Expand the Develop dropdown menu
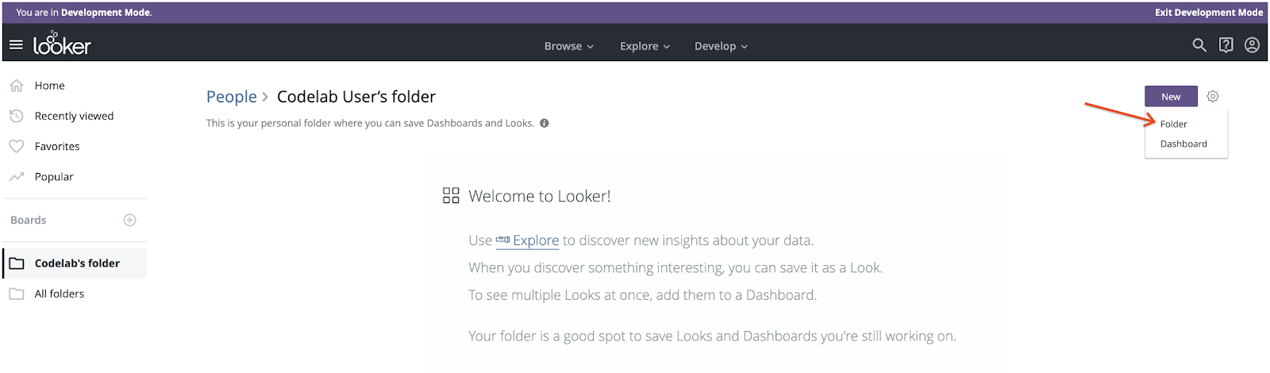 pyautogui.click(x=721, y=46)
